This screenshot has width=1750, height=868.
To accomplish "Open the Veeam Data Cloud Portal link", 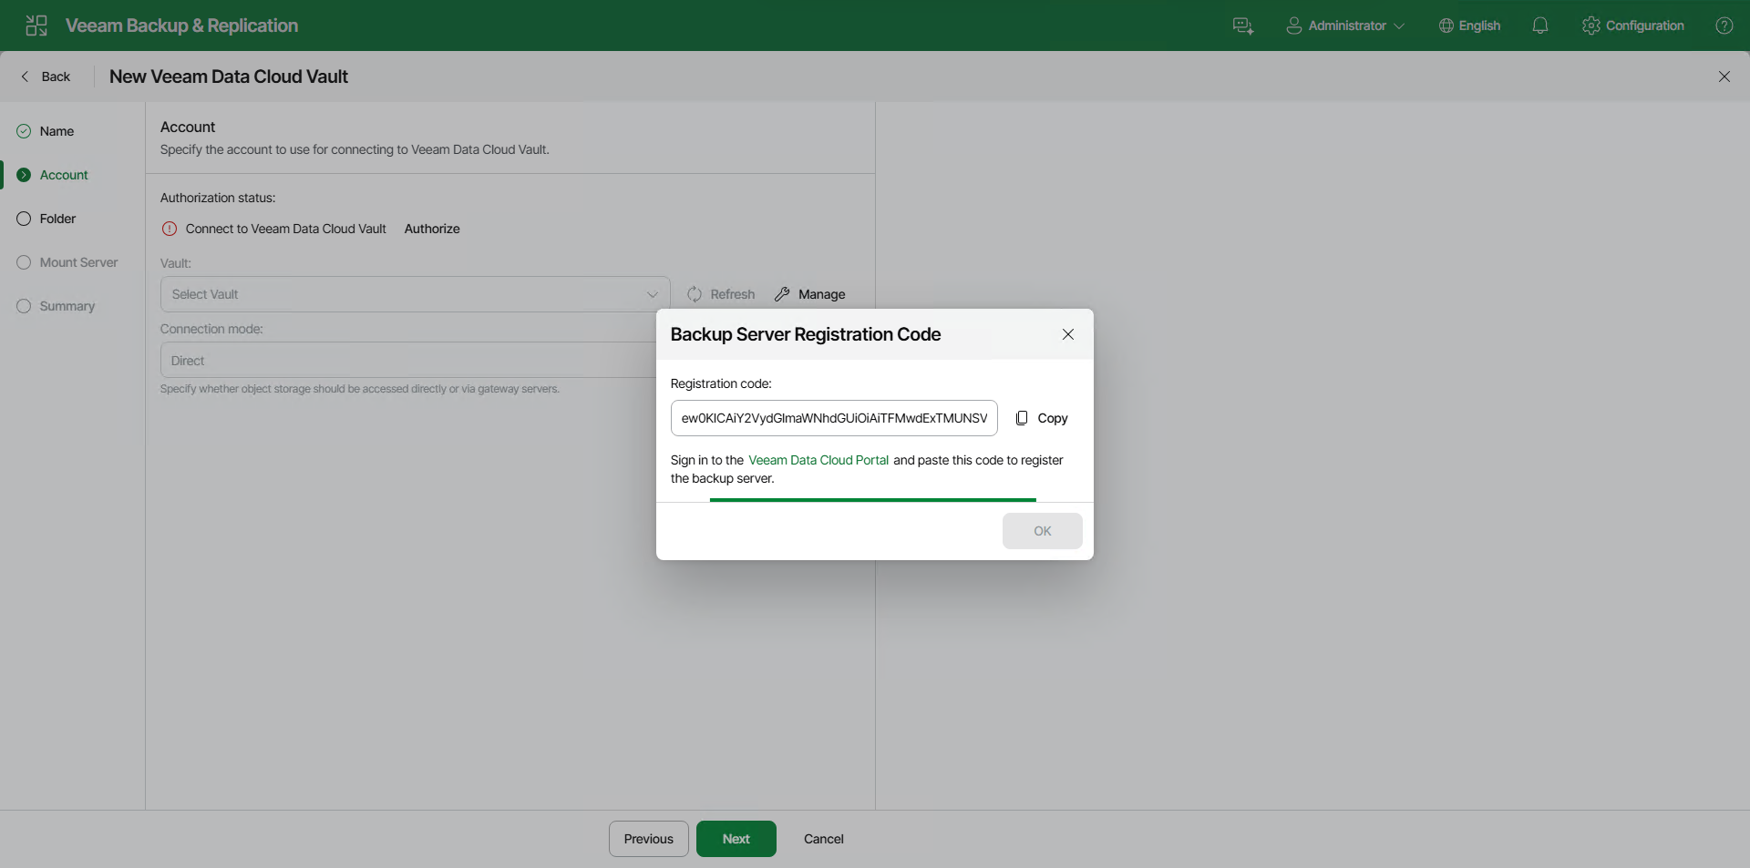I will tap(818, 460).
